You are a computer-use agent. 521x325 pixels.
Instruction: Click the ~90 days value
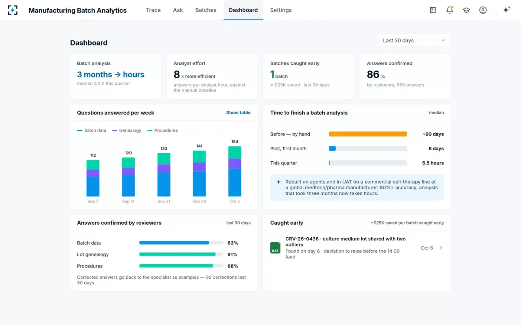tap(433, 134)
